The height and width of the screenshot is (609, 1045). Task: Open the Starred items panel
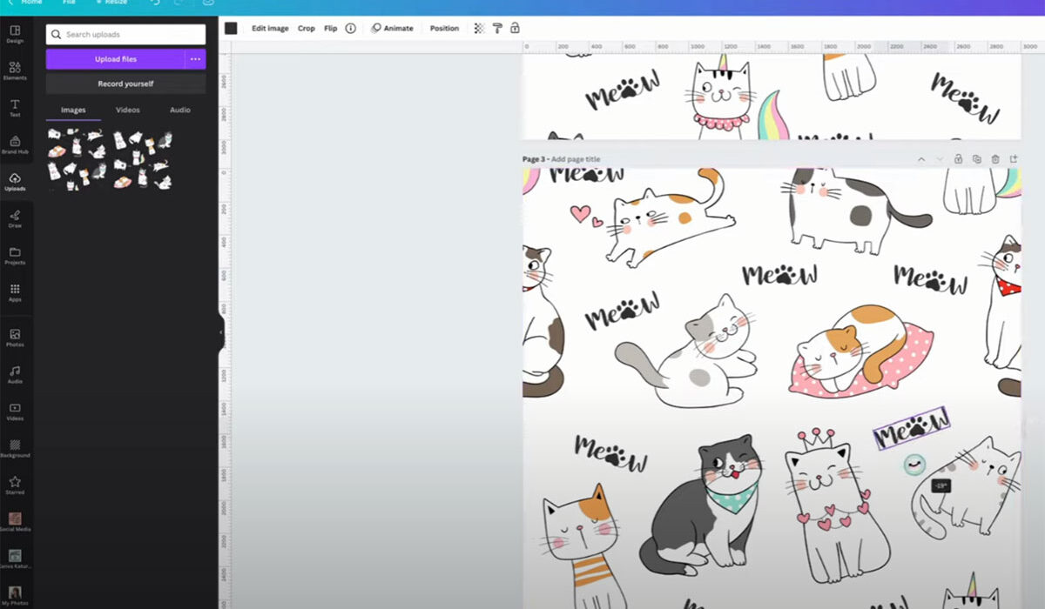(15, 485)
